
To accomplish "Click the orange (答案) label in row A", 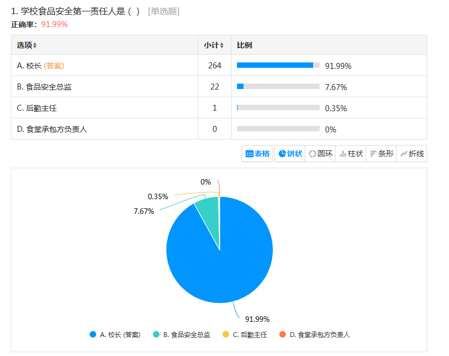I will [x=54, y=66].
